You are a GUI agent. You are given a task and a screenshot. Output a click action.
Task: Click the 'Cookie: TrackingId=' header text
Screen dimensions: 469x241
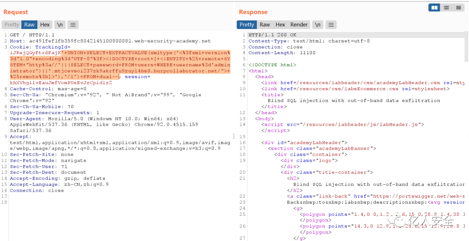coord(40,47)
